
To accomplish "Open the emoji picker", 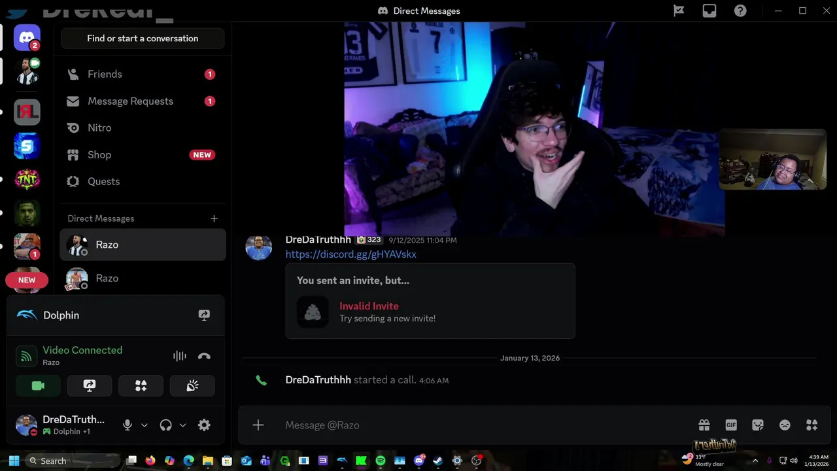I will click(785, 425).
